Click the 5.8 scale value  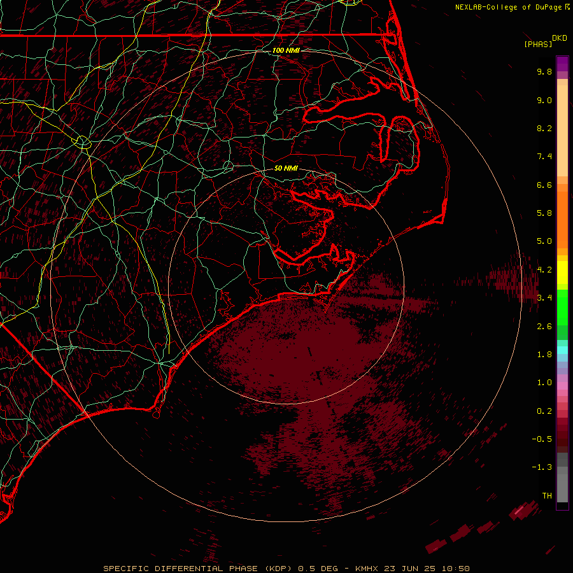click(544, 213)
